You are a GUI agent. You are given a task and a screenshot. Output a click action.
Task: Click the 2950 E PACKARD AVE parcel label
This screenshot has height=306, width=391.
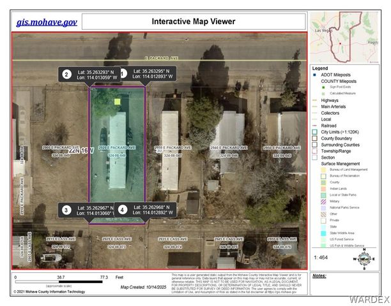click(282, 148)
